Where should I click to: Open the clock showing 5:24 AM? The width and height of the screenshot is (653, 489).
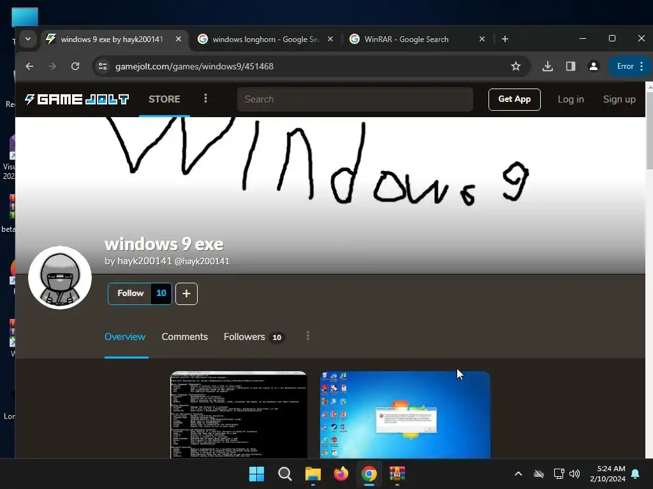(x=608, y=474)
